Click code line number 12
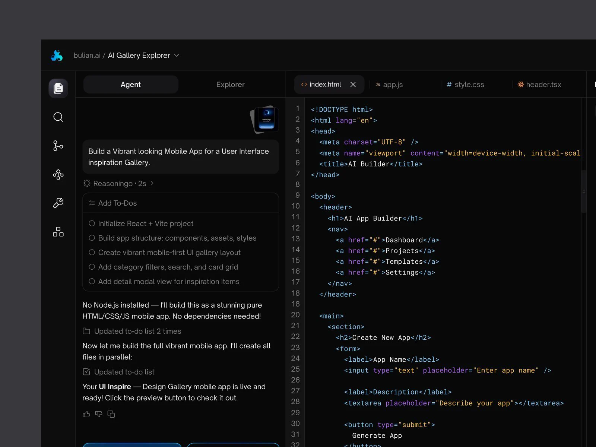596x447 pixels. pos(295,228)
